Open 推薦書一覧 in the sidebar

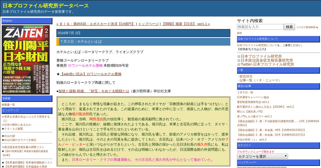pyautogui.click(x=8, y=105)
